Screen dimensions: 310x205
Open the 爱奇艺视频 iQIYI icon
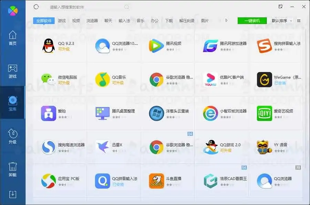(264, 113)
